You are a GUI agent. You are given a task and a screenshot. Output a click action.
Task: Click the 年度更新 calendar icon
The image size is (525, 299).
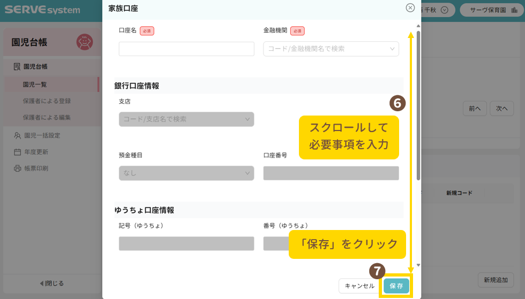(x=17, y=152)
